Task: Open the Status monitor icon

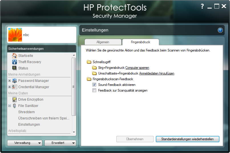Action: pyautogui.click(x=14, y=68)
